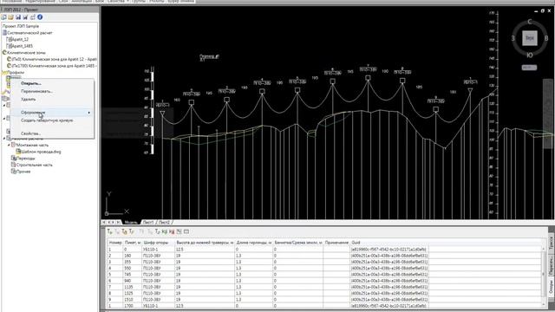The image size is (555, 312).
Task: Click 'Номер' column header in table
Action: click(115, 243)
